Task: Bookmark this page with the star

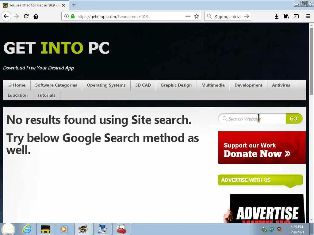Action: pos(197,17)
